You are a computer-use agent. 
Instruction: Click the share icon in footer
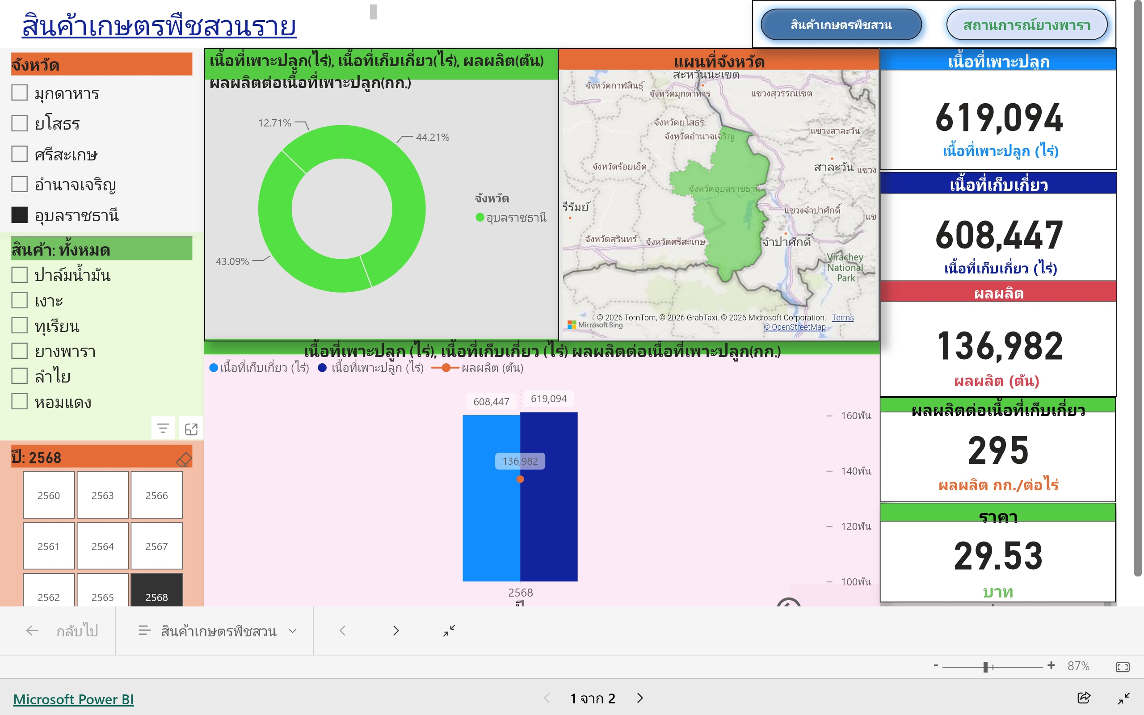click(1084, 697)
